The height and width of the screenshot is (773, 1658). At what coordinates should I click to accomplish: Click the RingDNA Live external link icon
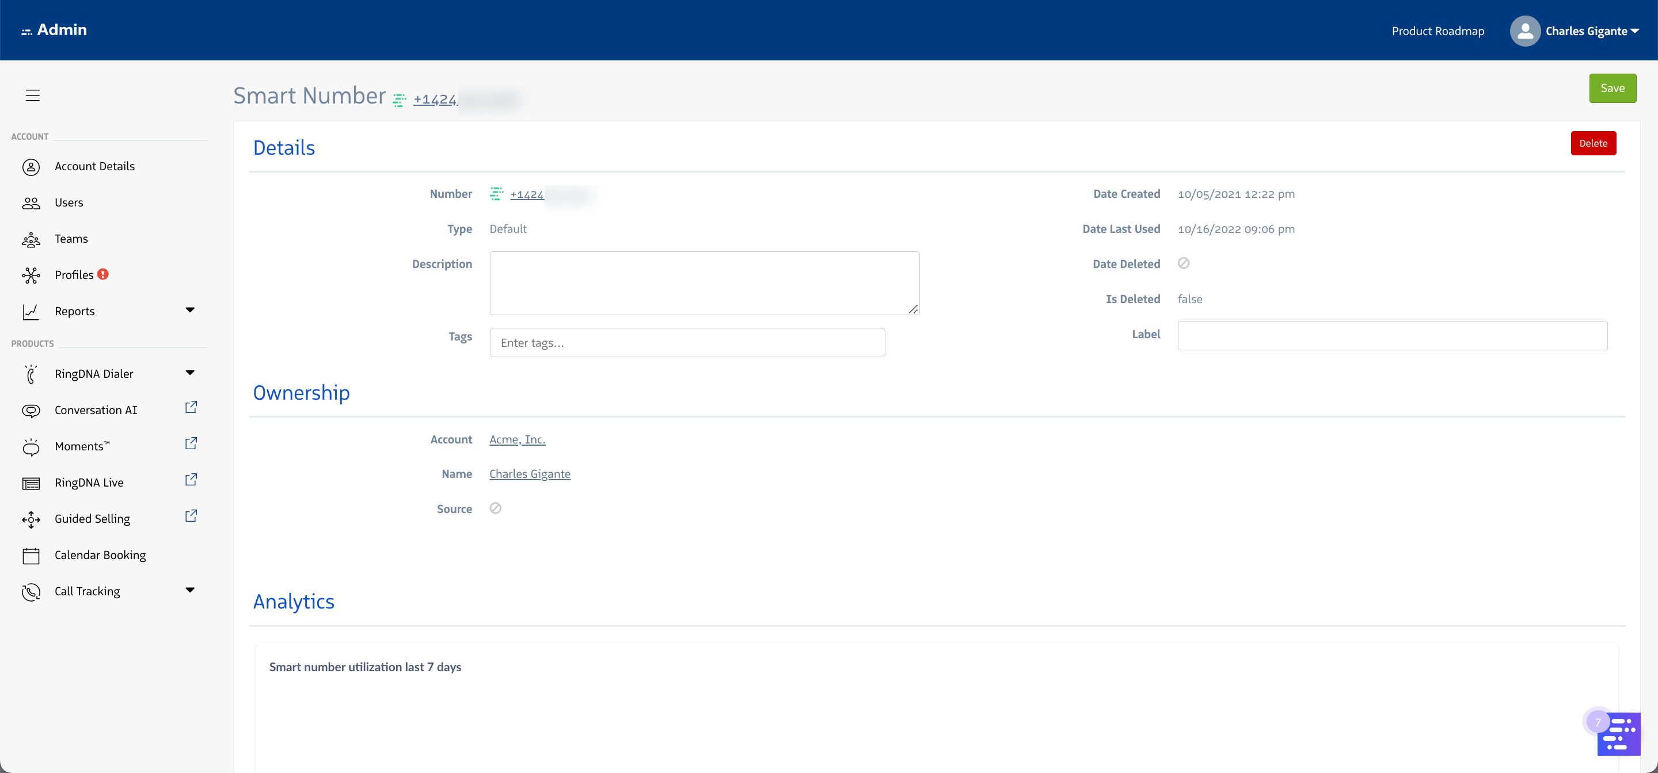(x=191, y=480)
